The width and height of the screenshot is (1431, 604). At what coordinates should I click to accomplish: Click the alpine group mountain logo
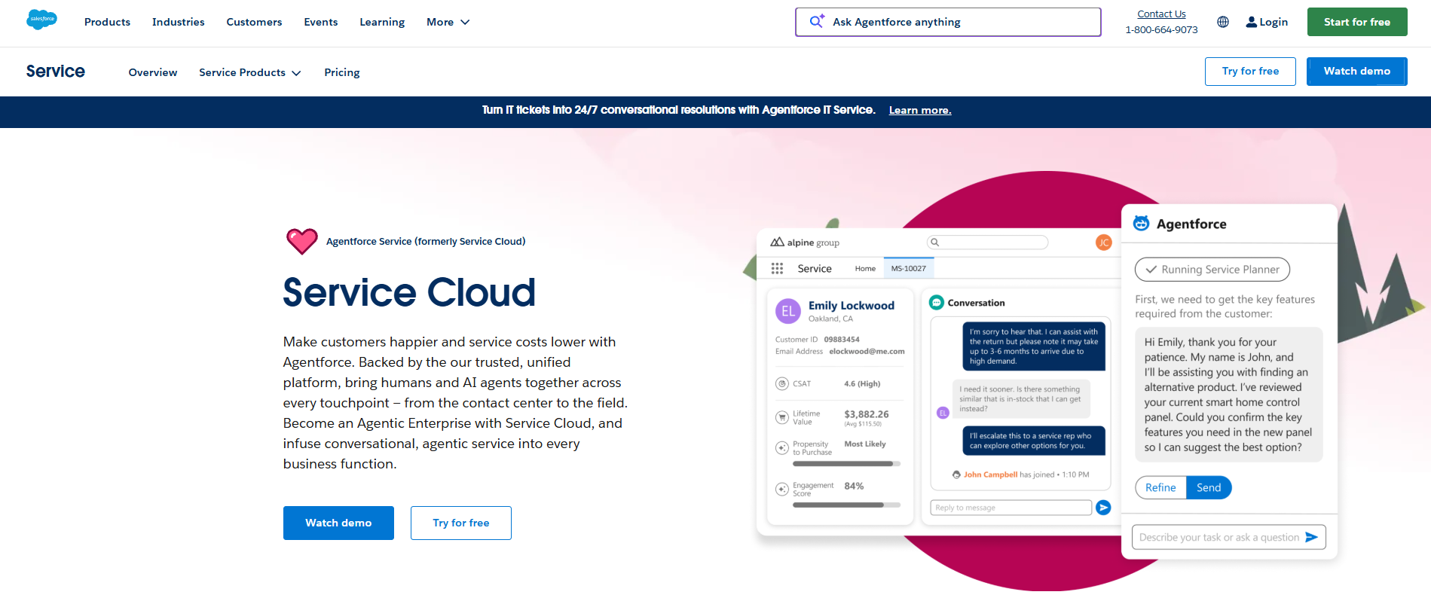(x=777, y=242)
